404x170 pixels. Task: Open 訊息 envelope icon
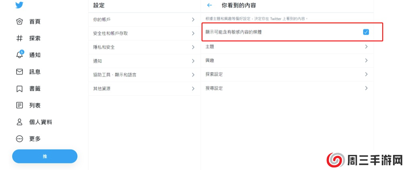(x=19, y=72)
